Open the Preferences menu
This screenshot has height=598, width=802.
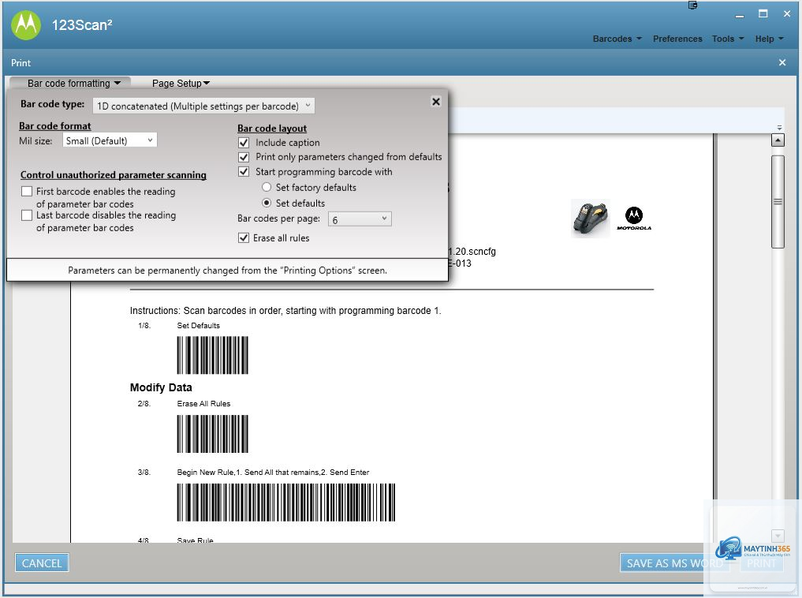[677, 39]
